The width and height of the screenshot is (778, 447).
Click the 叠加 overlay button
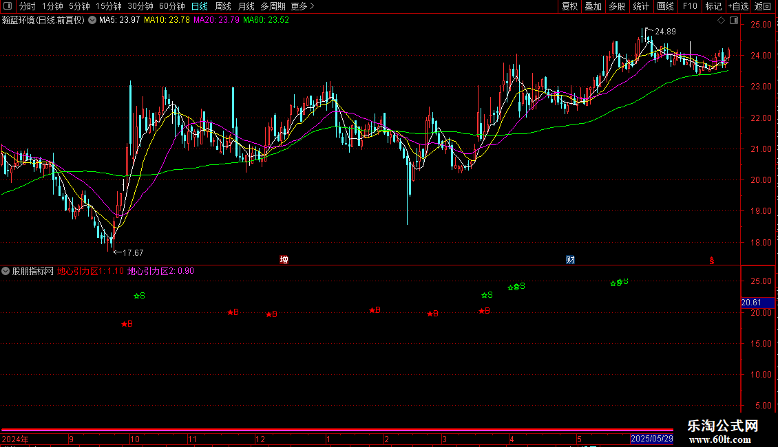[593, 6]
